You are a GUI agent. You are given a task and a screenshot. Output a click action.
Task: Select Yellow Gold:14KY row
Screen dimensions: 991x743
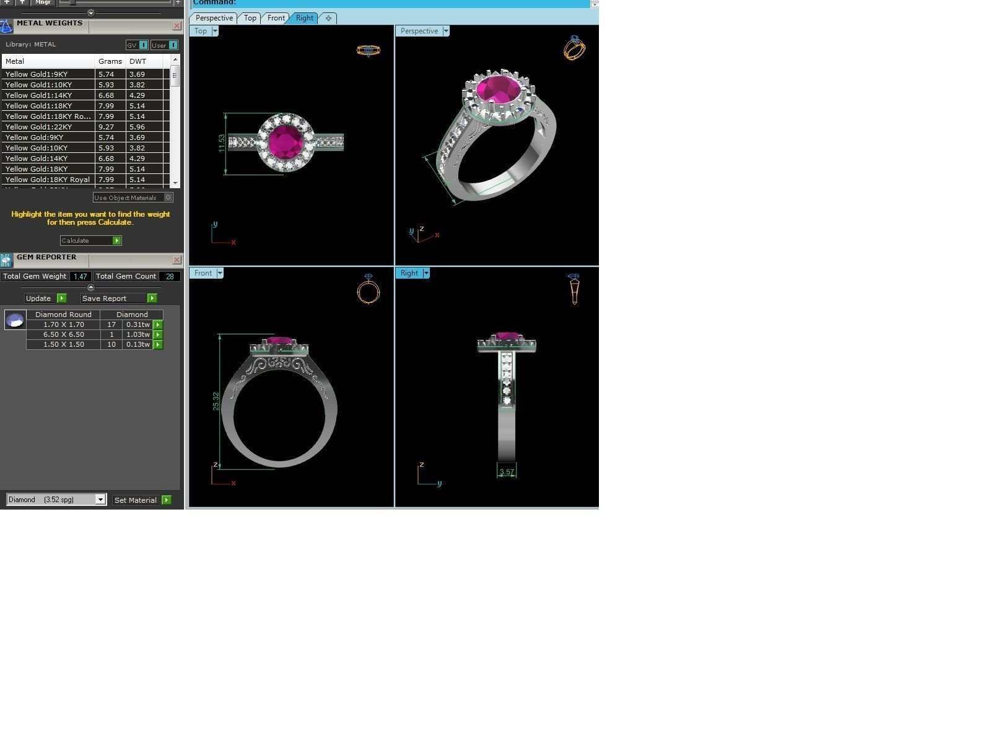[x=85, y=159]
